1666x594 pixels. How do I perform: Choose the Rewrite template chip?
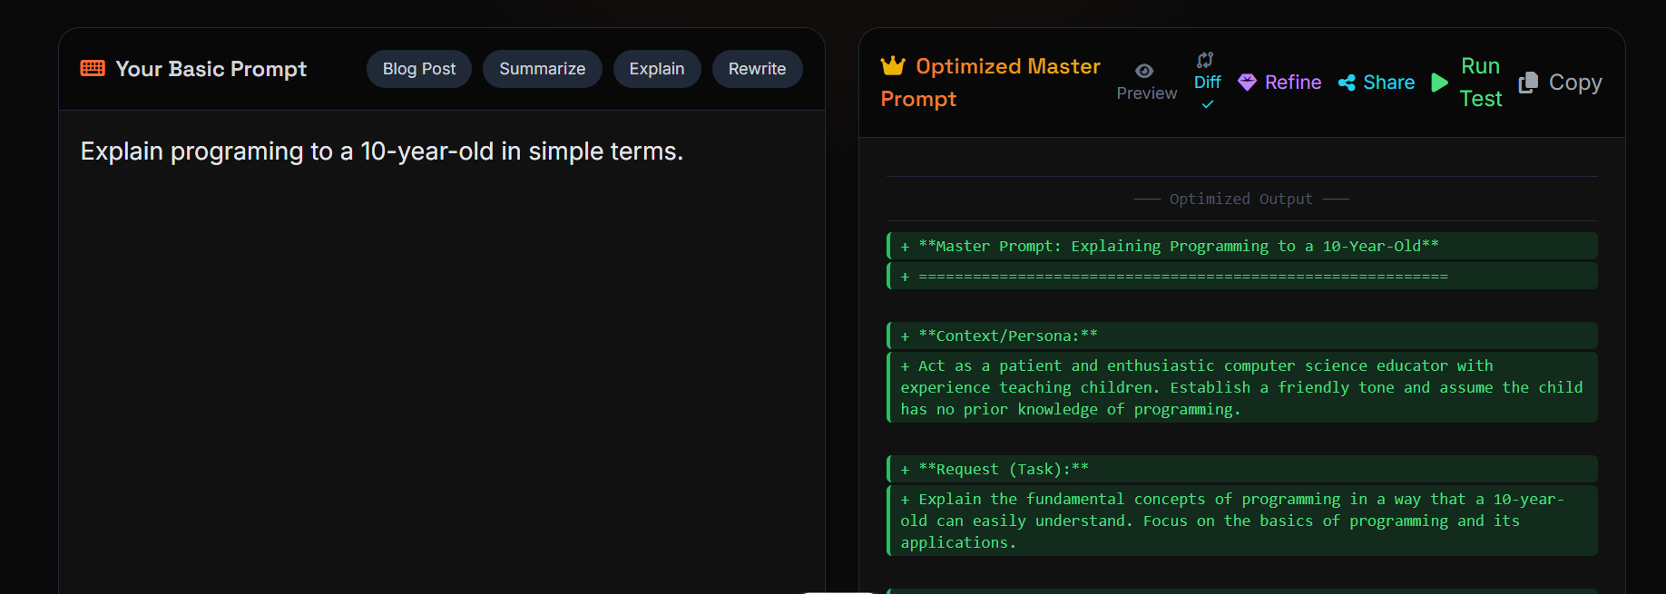[x=758, y=69]
